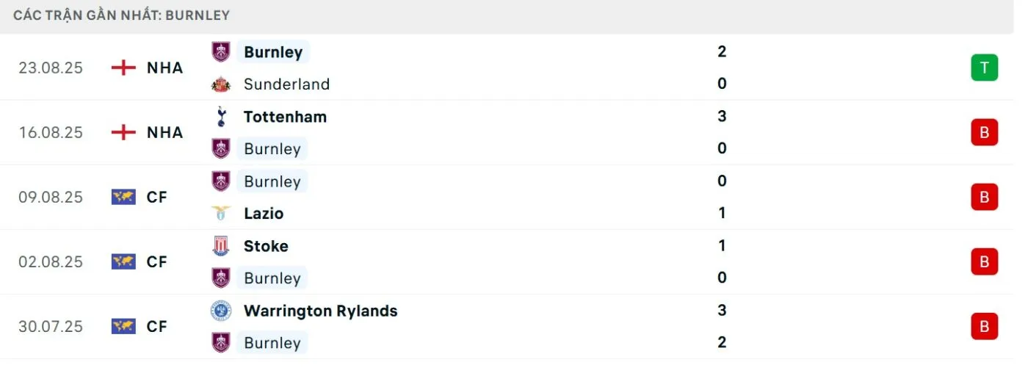Click the red B badge for Warrington match
The image size is (1028, 376).
pyautogui.click(x=984, y=327)
